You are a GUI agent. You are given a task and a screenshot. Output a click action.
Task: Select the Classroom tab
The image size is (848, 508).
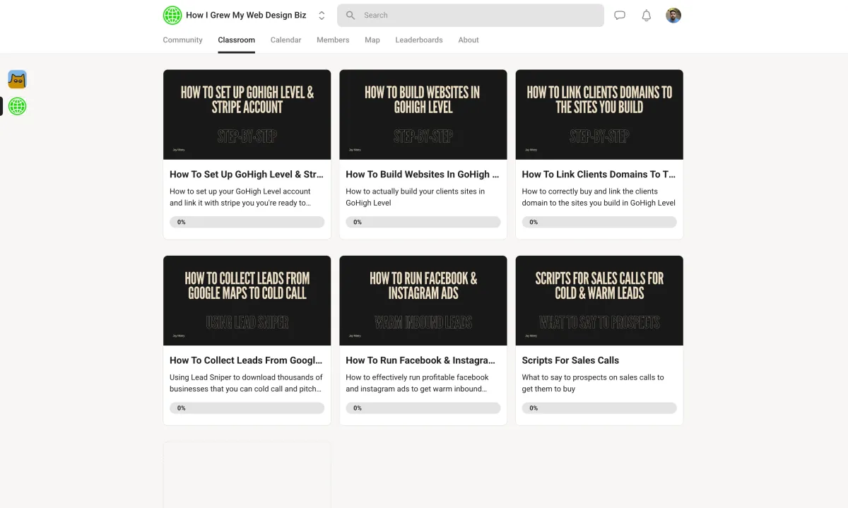[x=236, y=40]
